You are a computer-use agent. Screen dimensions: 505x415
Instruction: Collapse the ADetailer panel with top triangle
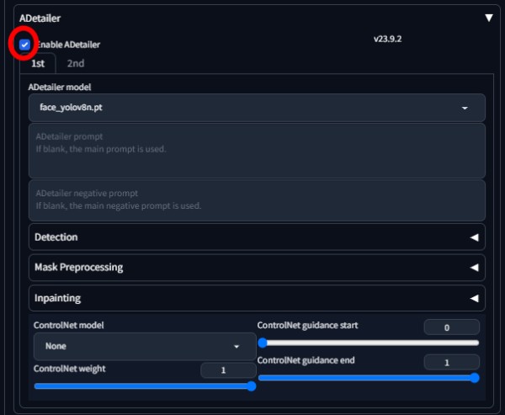pos(488,18)
